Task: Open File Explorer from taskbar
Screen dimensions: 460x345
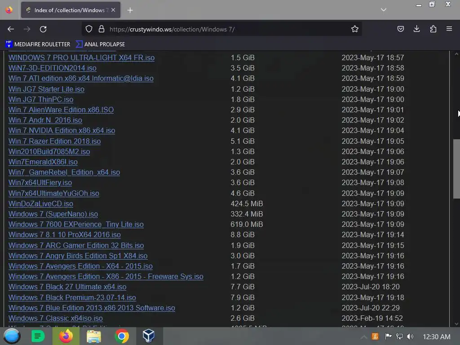Action: pos(94,336)
